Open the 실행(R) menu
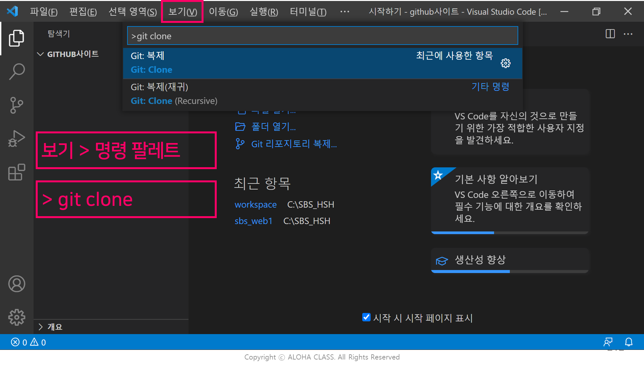Screen dimensions: 644x365 click(x=264, y=12)
